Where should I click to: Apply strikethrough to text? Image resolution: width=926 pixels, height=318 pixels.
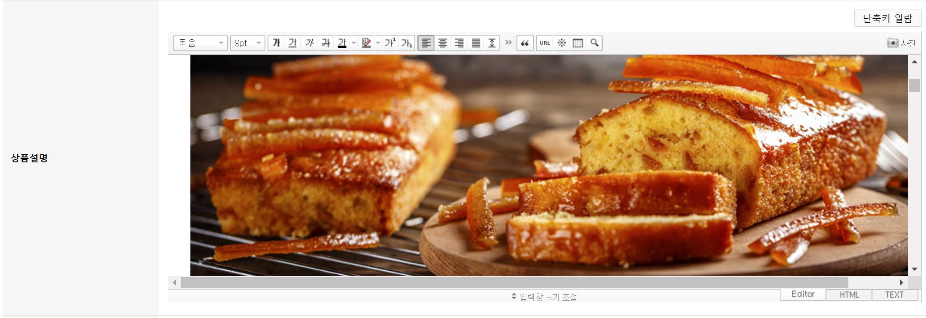coord(326,43)
